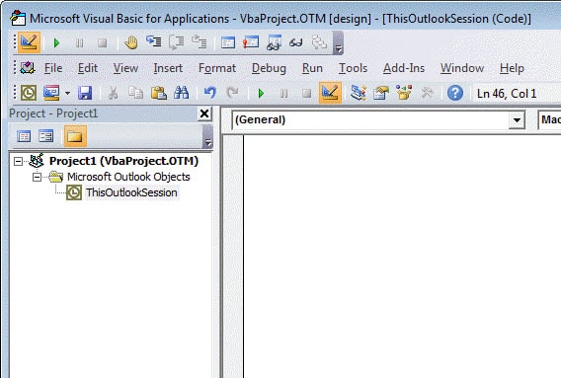Click the Paste clipboard icon
This screenshot has height=378, width=561.
[158, 93]
